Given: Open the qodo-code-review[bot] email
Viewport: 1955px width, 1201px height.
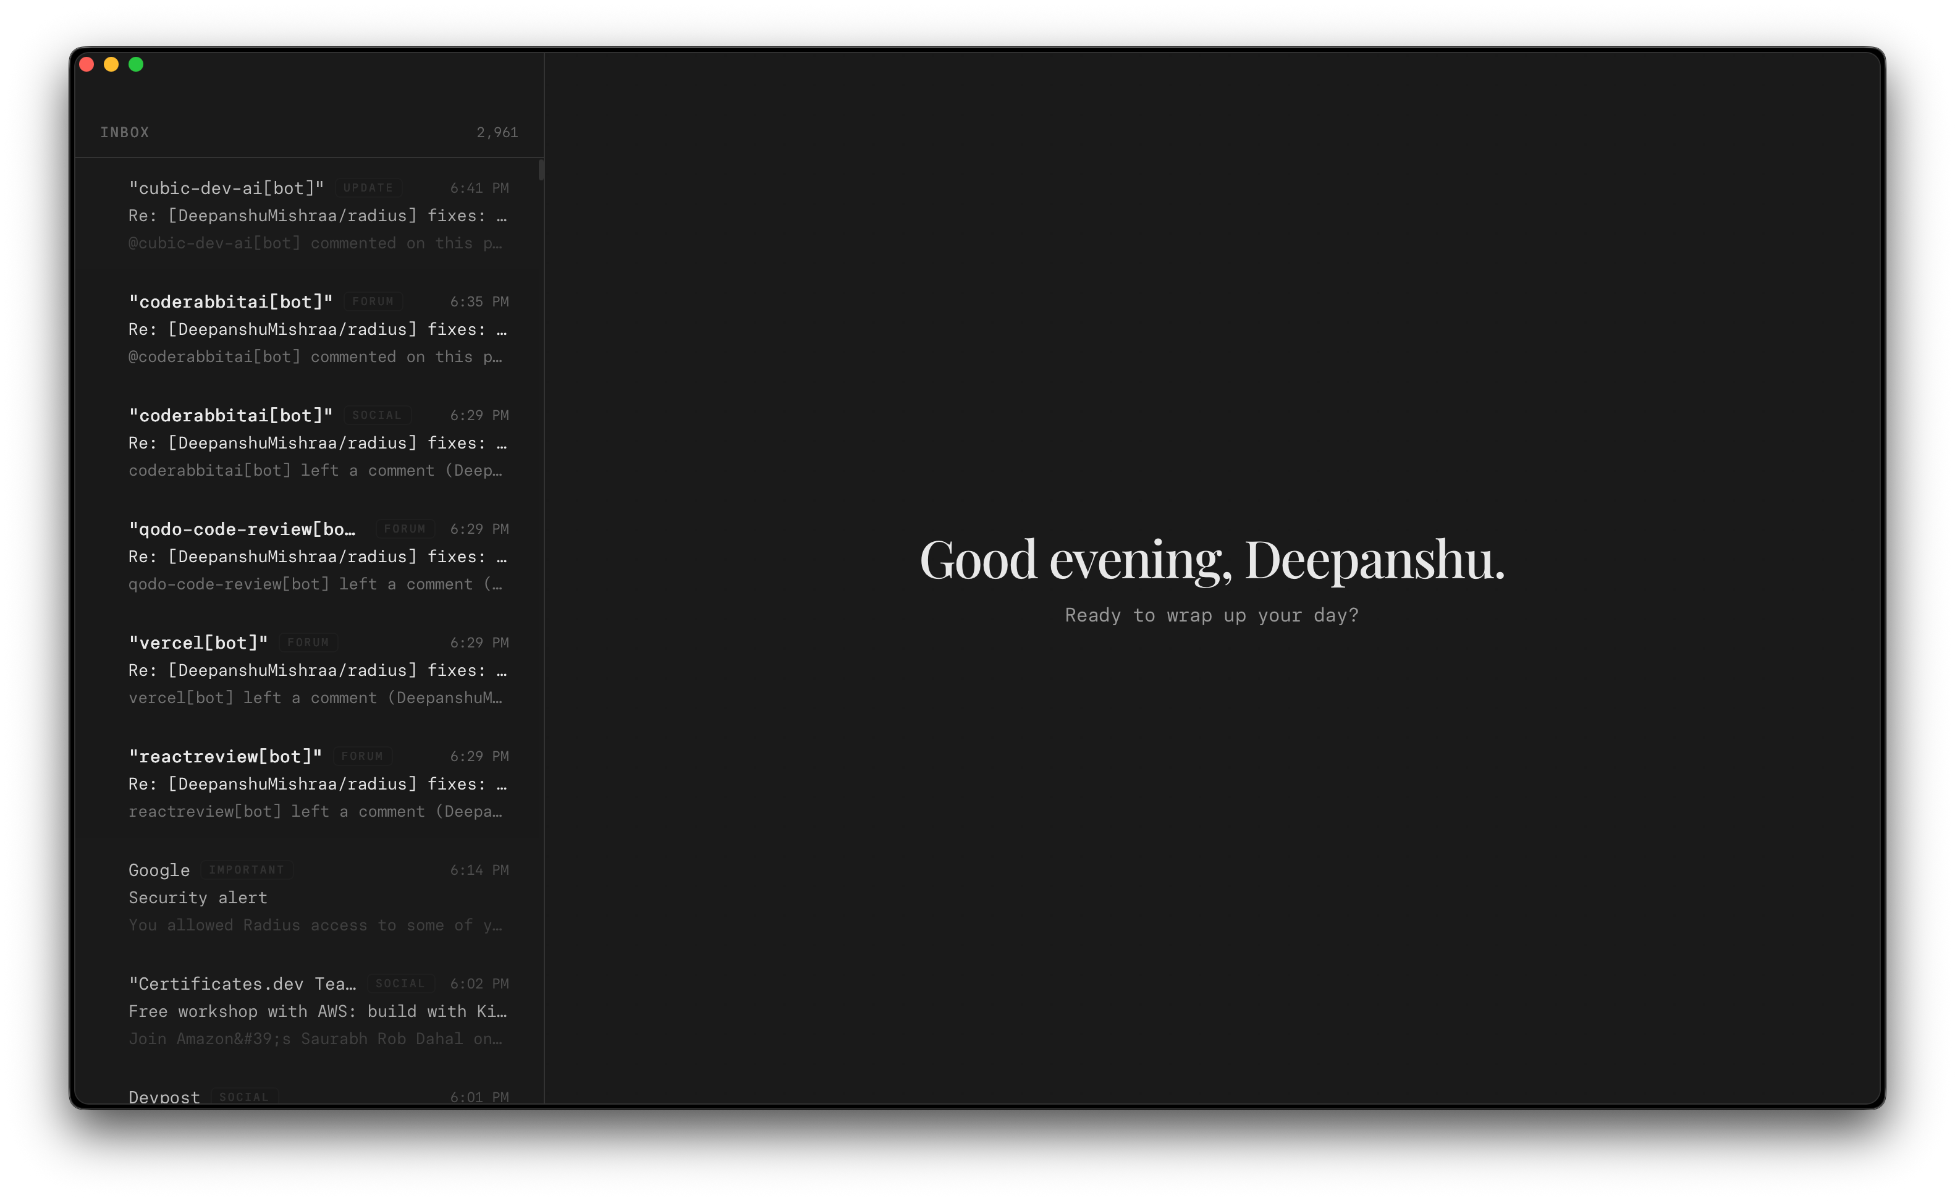Looking at the screenshot, I should pyautogui.click(x=309, y=556).
